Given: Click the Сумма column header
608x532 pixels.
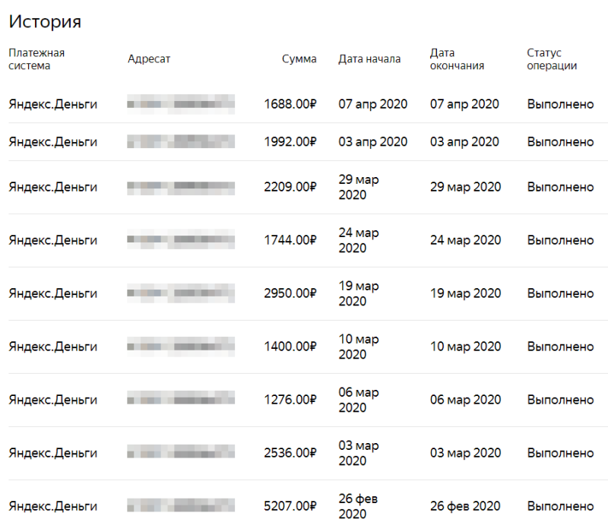Looking at the screenshot, I should [x=299, y=59].
